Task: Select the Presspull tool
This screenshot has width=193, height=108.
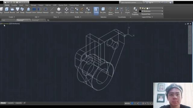Action: point(29,10)
